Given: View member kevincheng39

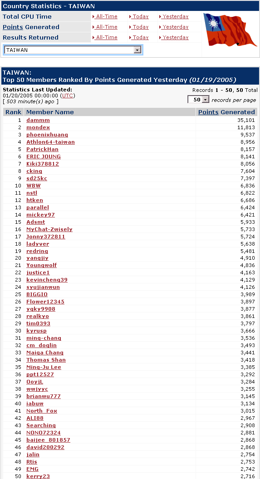Looking at the screenshot, I should point(47,280).
